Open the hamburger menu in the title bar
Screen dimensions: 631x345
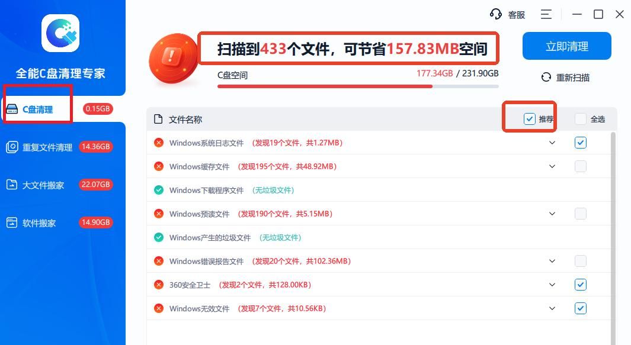coord(546,14)
